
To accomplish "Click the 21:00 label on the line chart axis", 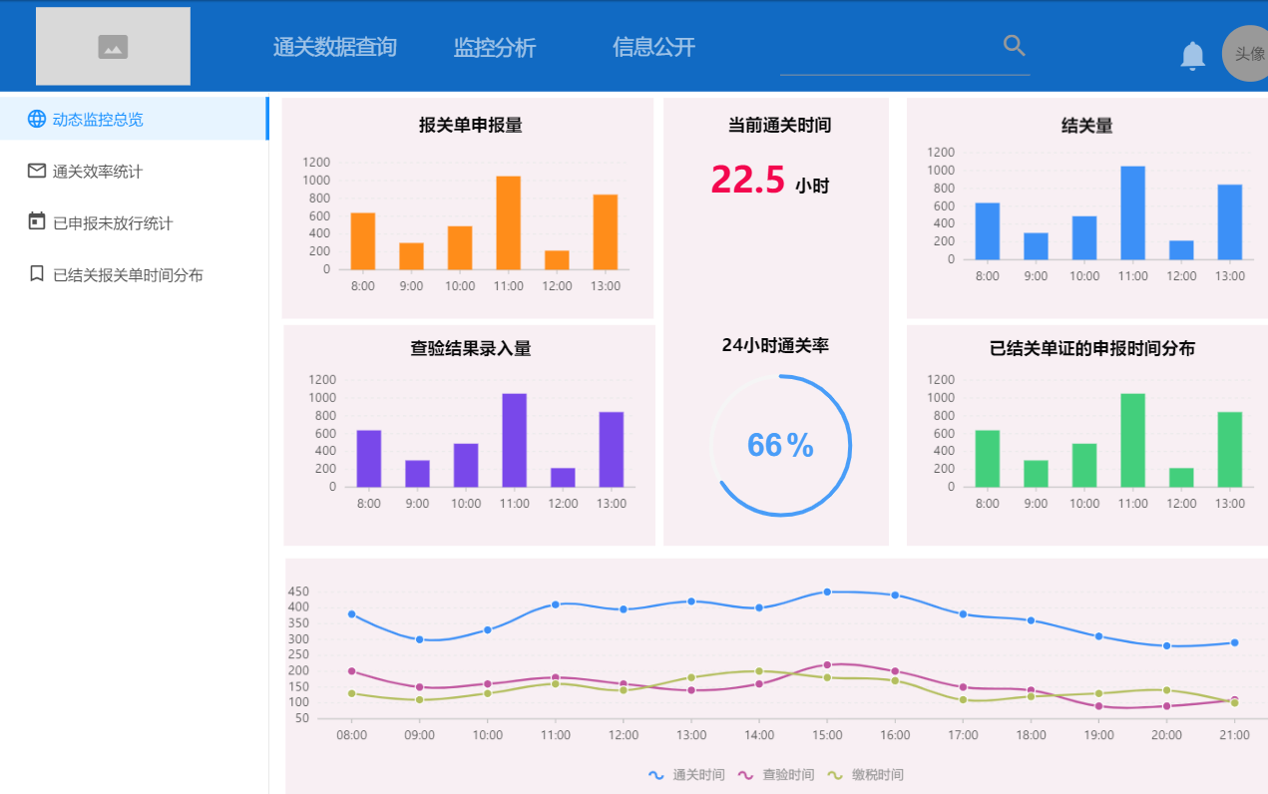I will 1234,735.
